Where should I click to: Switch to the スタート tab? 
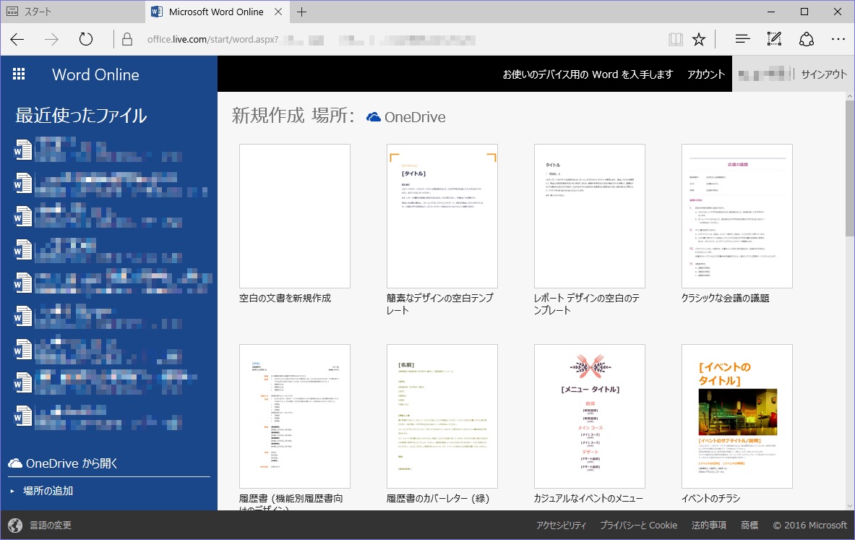pyautogui.click(x=73, y=12)
